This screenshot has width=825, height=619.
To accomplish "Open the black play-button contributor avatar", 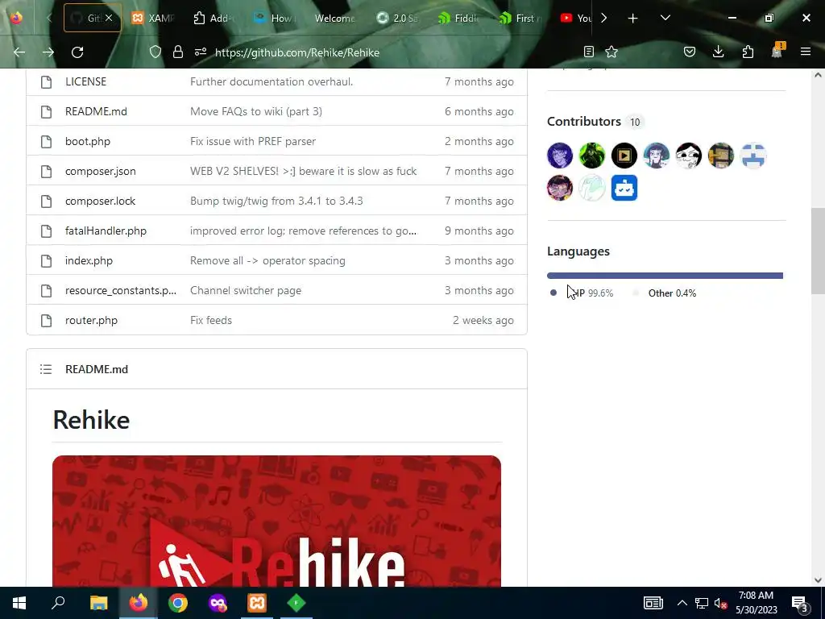I will (624, 156).
